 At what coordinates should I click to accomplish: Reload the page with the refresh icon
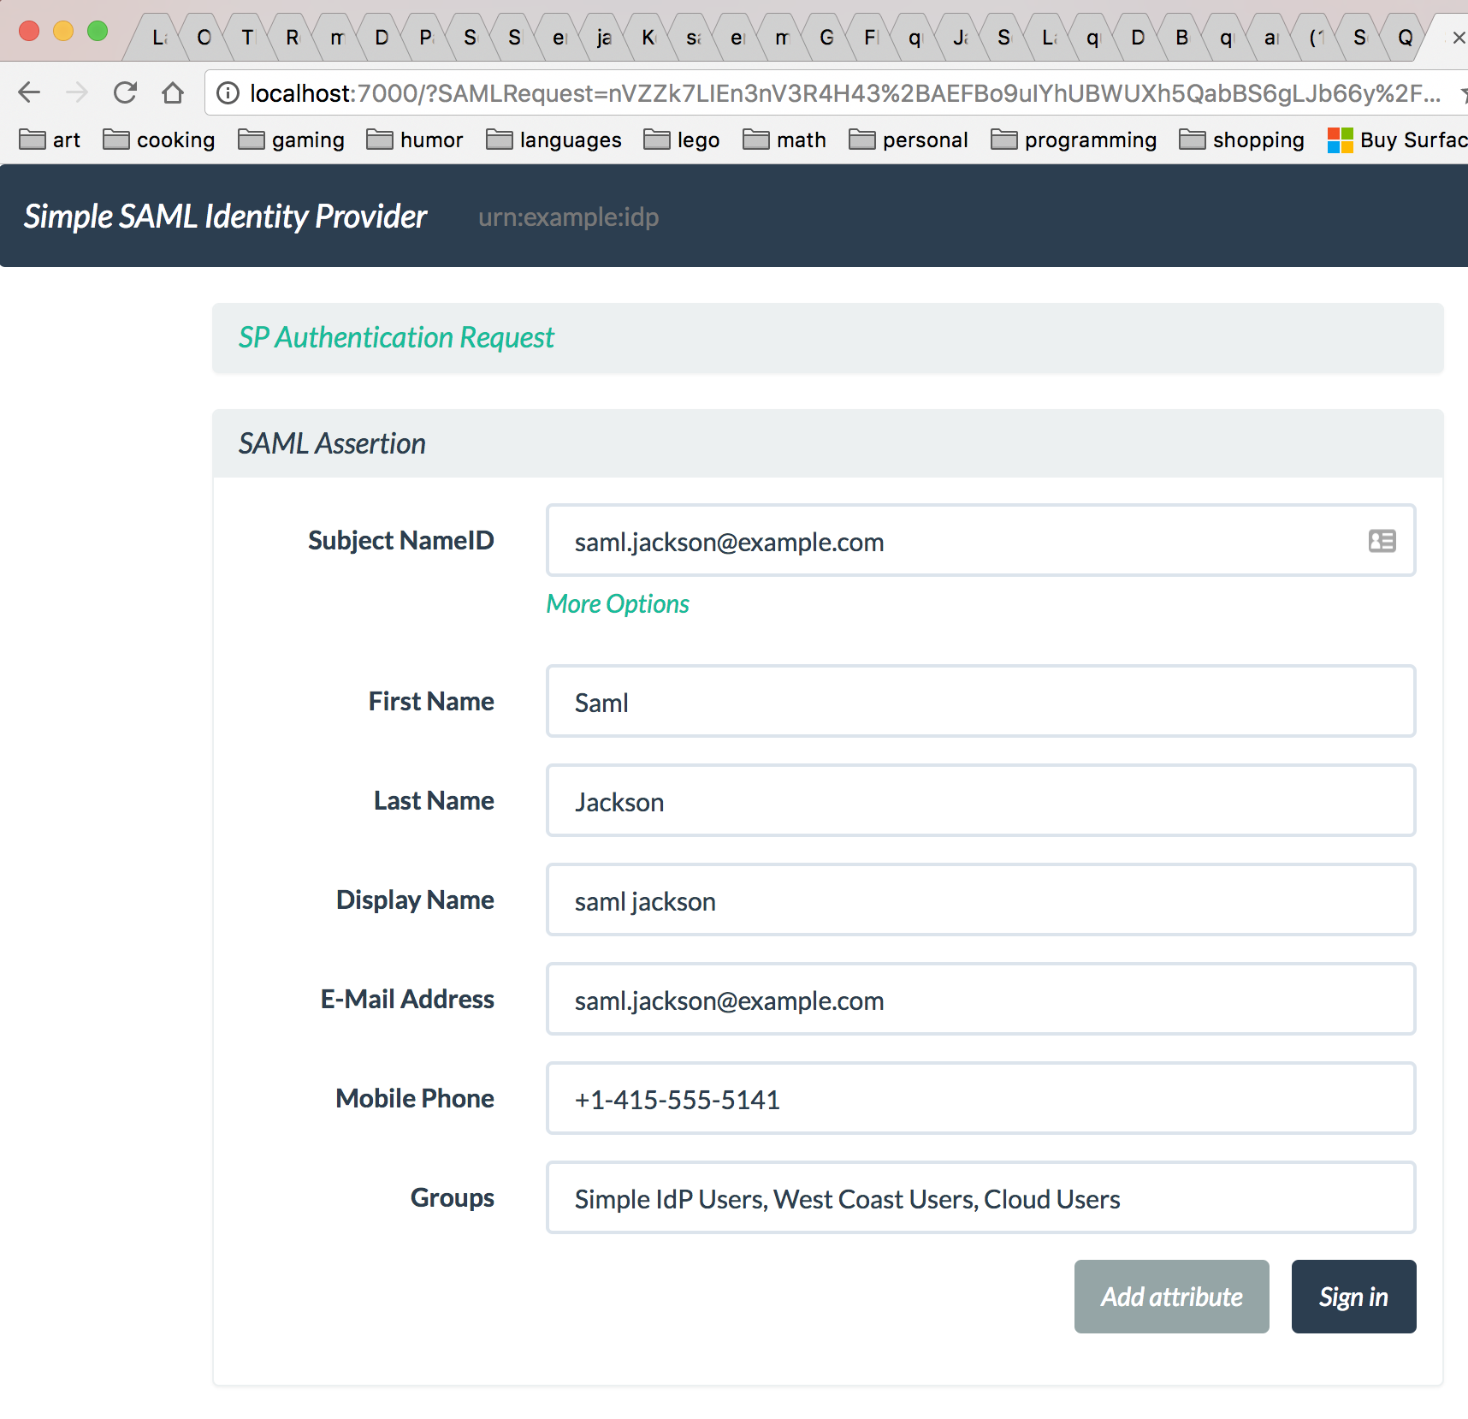click(125, 92)
